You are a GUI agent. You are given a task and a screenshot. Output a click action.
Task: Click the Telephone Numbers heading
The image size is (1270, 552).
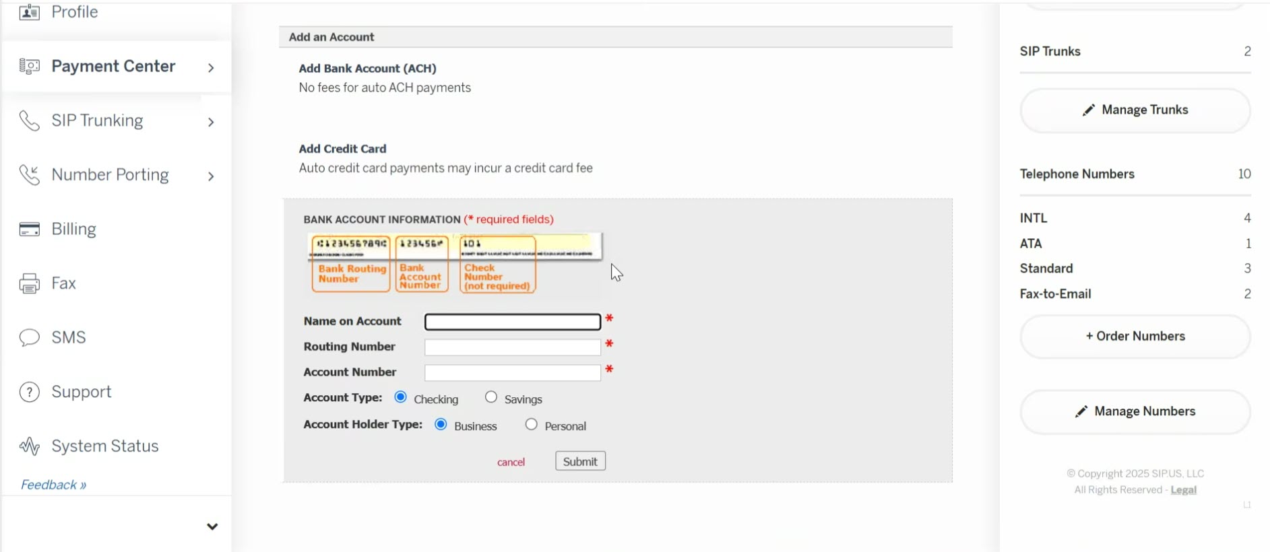[x=1077, y=174]
